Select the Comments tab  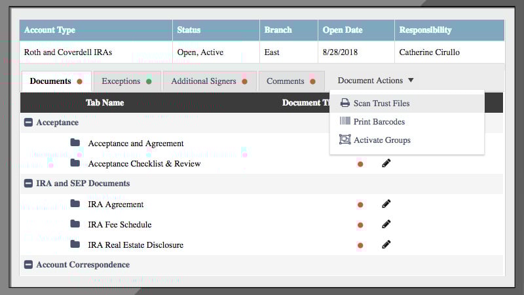(x=291, y=81)
